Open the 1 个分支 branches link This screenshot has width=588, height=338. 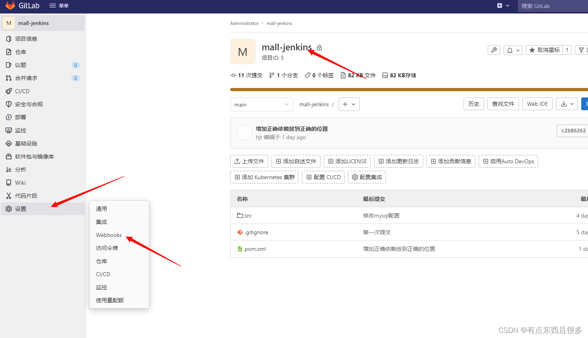pos(283,75)
